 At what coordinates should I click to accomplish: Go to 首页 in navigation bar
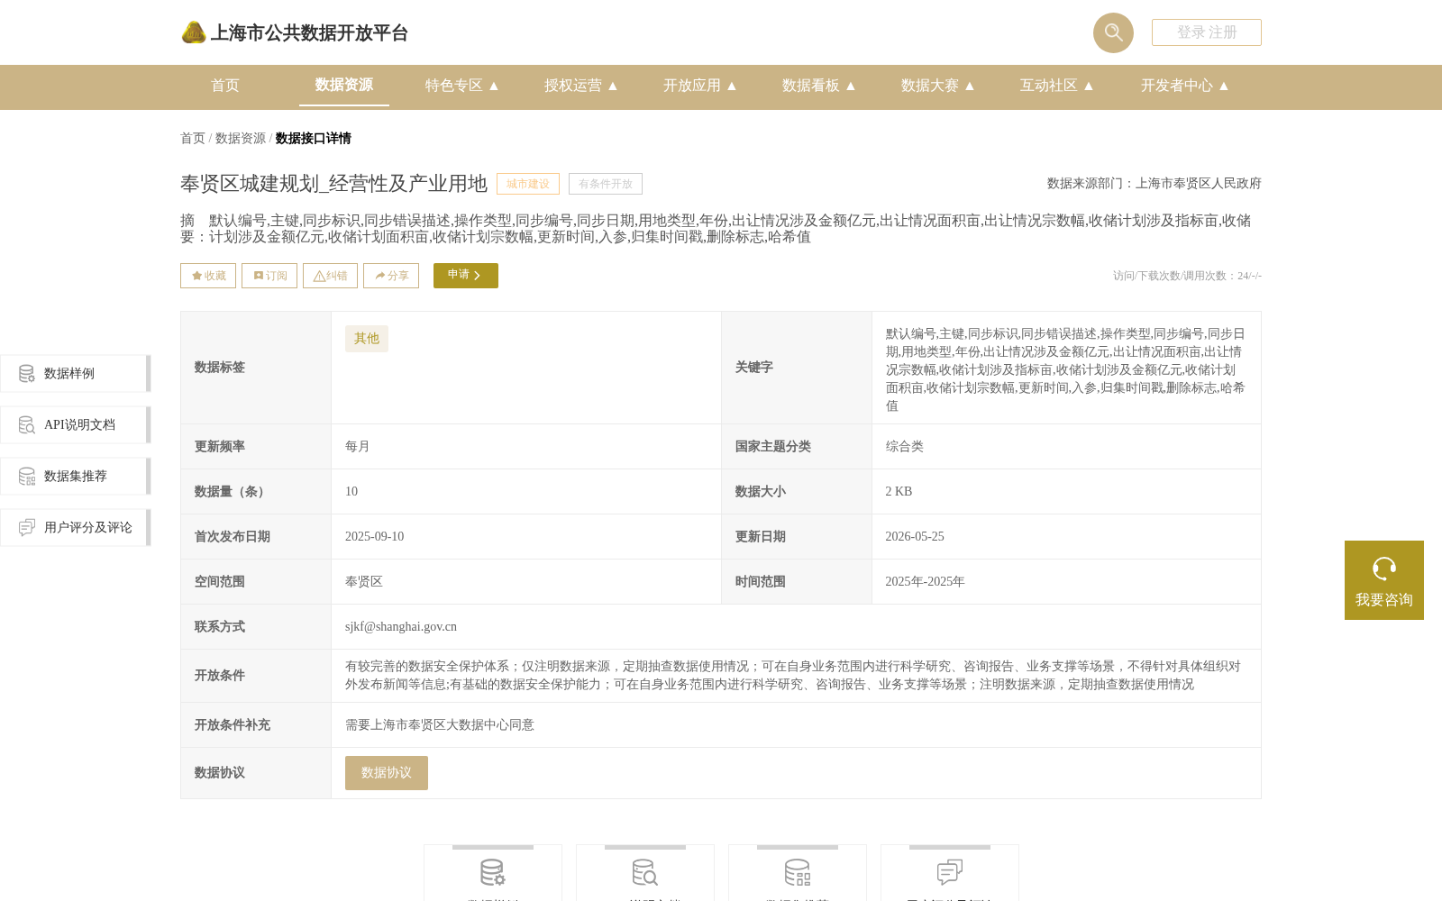pos(225,86)
